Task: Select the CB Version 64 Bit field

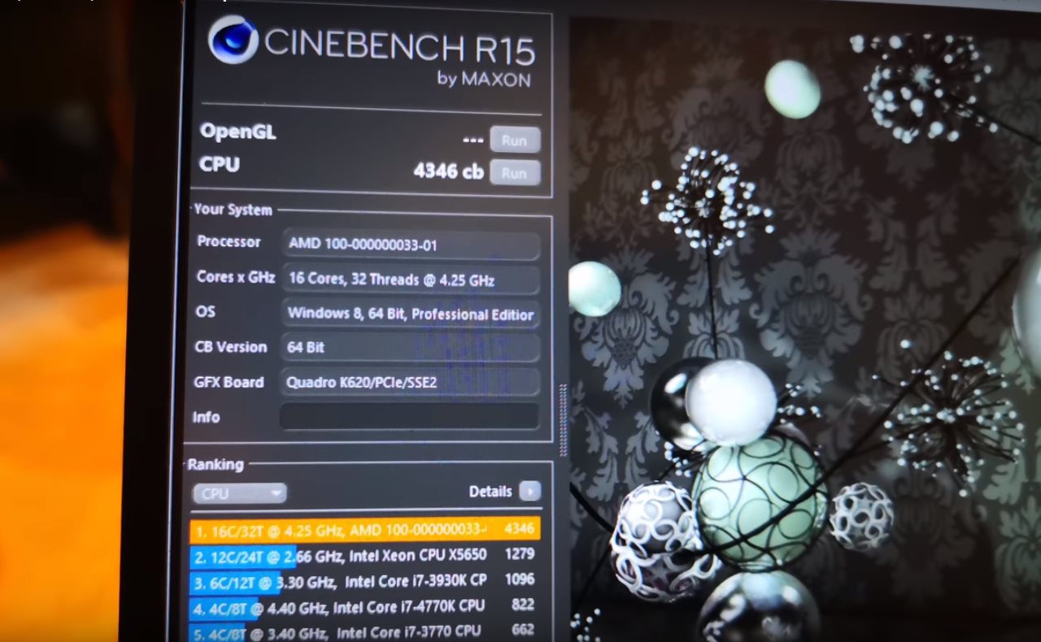Action: point(410,348)
